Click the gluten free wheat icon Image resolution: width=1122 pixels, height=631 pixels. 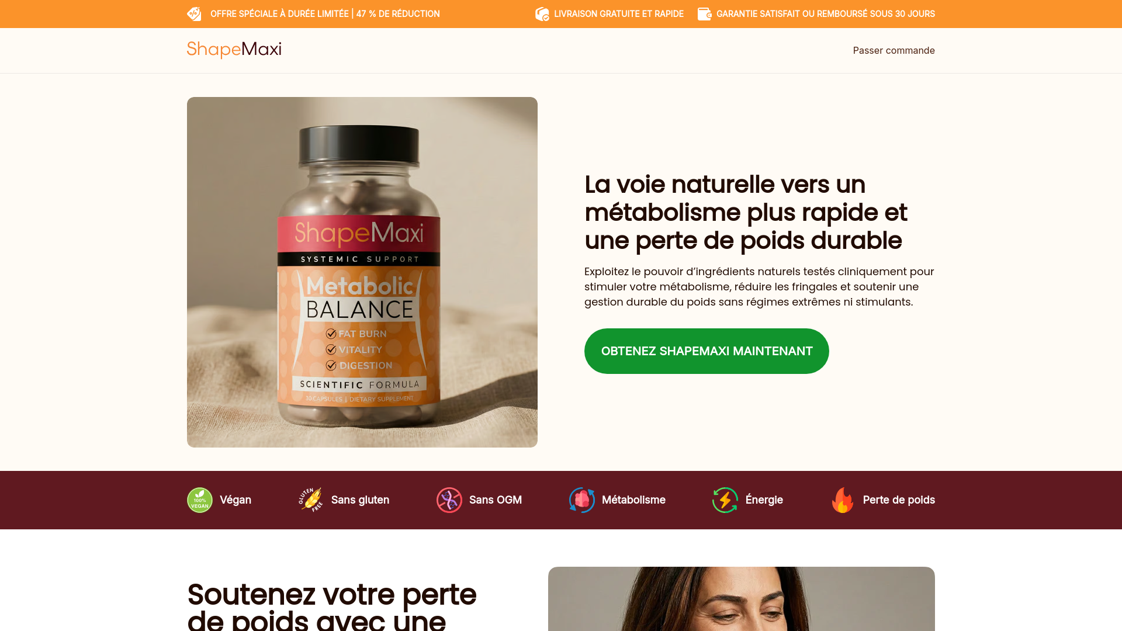click(311, 500)
